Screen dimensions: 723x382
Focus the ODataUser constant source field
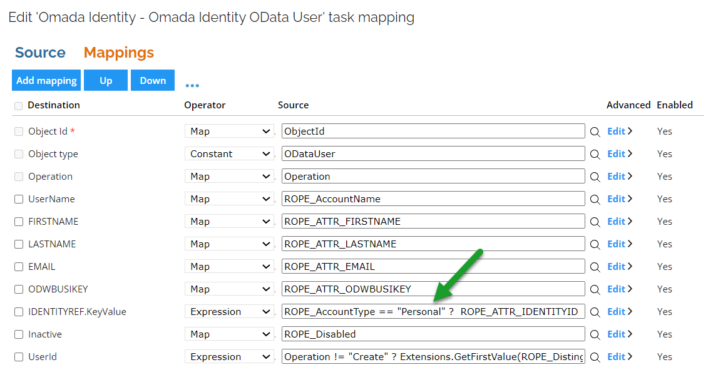click(433, 153)
